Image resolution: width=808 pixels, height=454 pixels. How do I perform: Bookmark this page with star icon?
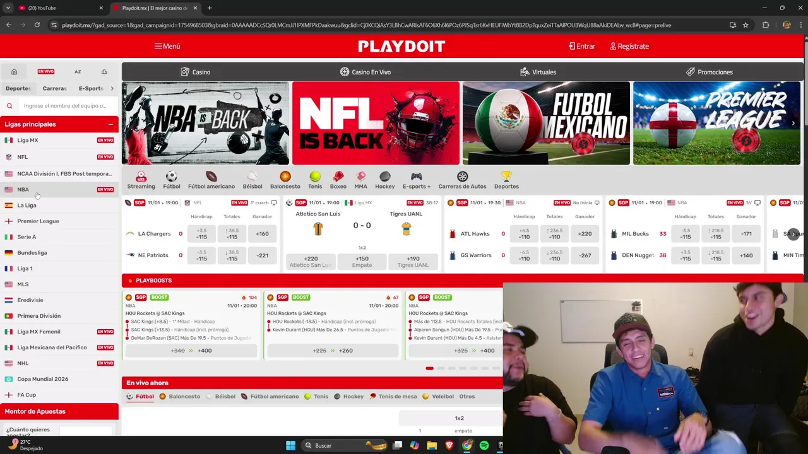point(746,25)
